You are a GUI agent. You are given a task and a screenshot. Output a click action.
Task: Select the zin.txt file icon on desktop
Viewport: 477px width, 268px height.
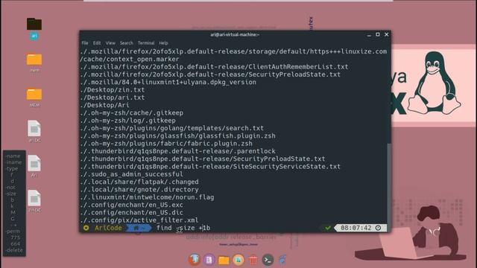click(x=34, y=198)
